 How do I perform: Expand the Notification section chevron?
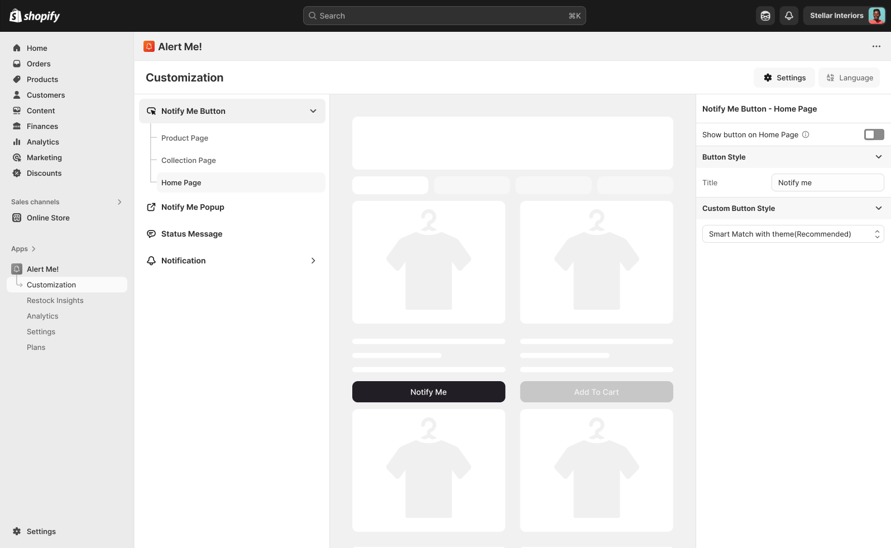(x=313, y=261)
